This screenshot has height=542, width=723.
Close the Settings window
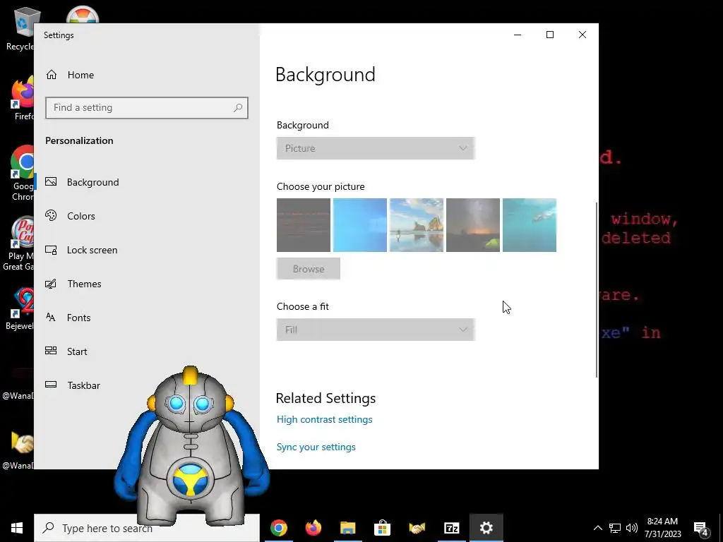pyautogui.click(x=582, y=35)
